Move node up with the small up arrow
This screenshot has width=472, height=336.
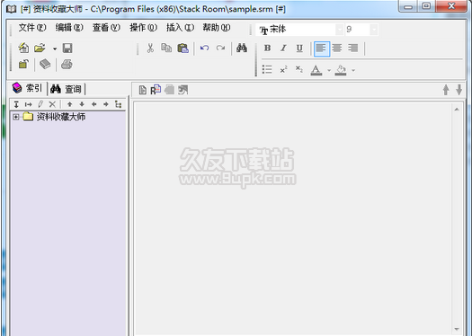pyautogui.click(x=70, y=104)
